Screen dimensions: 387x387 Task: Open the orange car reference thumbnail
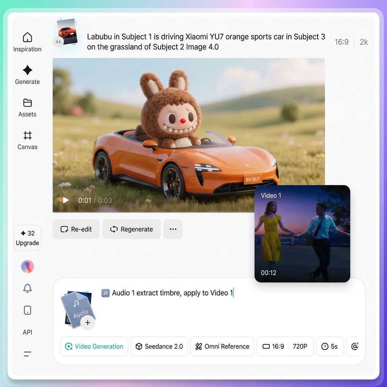(x=67, y=31)
